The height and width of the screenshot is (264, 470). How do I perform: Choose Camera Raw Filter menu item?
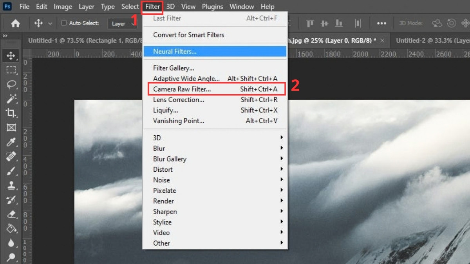click(215, 89)
